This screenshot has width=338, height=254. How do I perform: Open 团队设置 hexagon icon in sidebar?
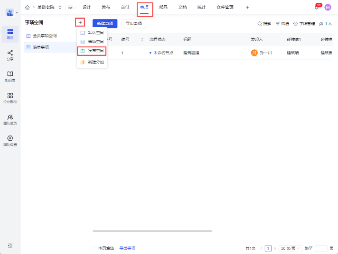(x=10, y=140)
